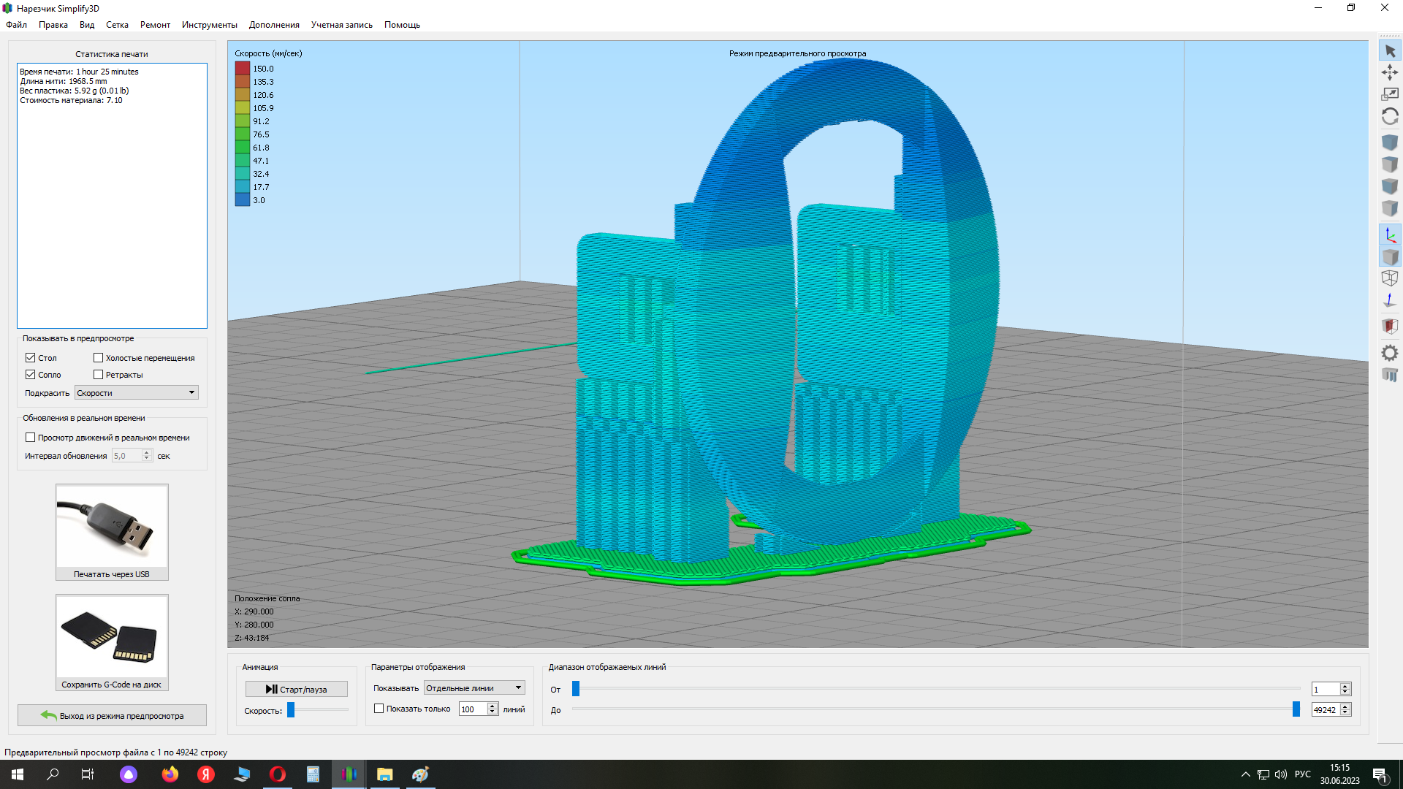This screenshot has height=789, width=1403.
Task: Uncheck the Сопло checkbox
Action: [31, 375]
